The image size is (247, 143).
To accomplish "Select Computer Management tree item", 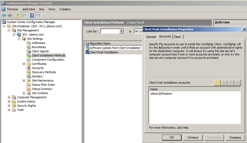I will point(32,97).
